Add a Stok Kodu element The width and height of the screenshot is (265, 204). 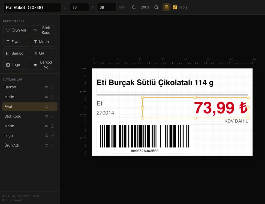pos(43,30)
